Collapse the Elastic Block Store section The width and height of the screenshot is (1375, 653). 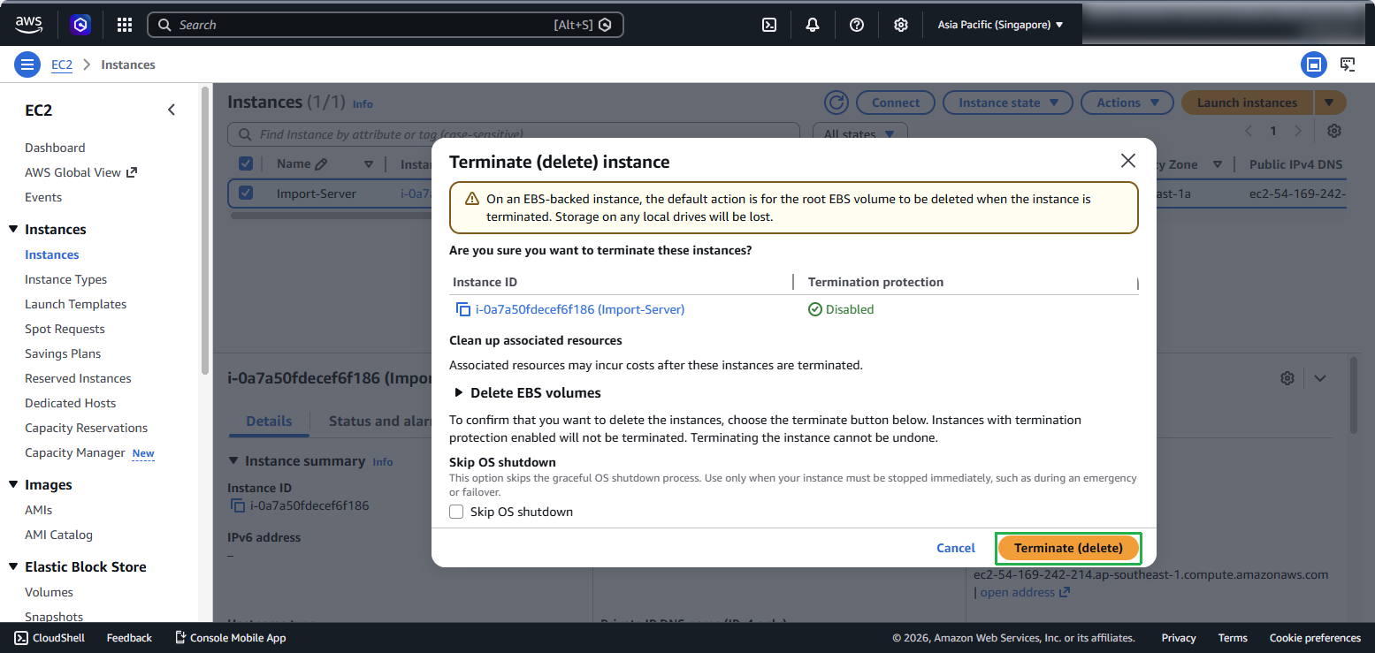(13, 566)
